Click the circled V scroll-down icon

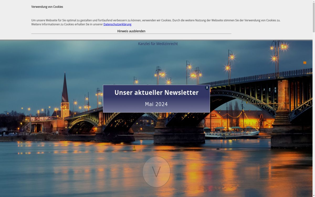156,172
